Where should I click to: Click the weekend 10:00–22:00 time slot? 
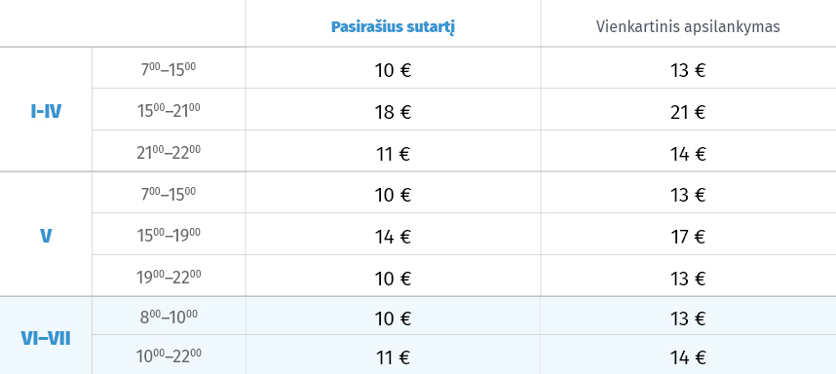[x=169, y=355]
